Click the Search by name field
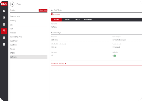 point(29,16)
